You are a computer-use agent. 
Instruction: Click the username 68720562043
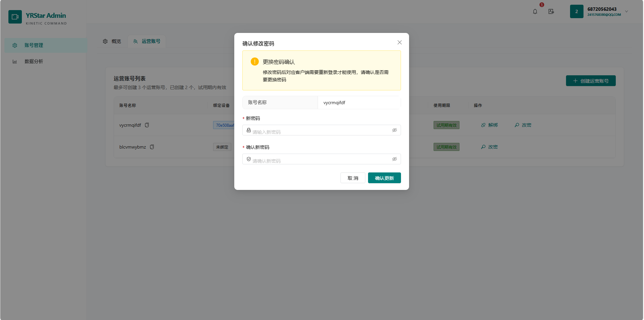click(x=602, y=9)
